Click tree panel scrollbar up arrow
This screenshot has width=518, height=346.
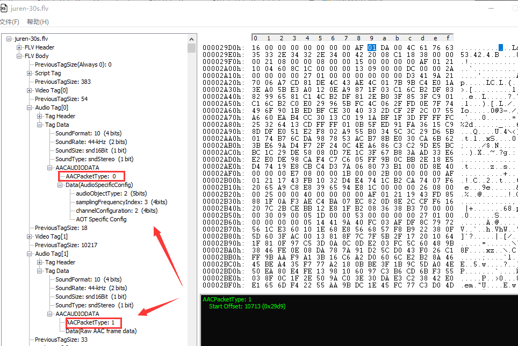point(191,39)
